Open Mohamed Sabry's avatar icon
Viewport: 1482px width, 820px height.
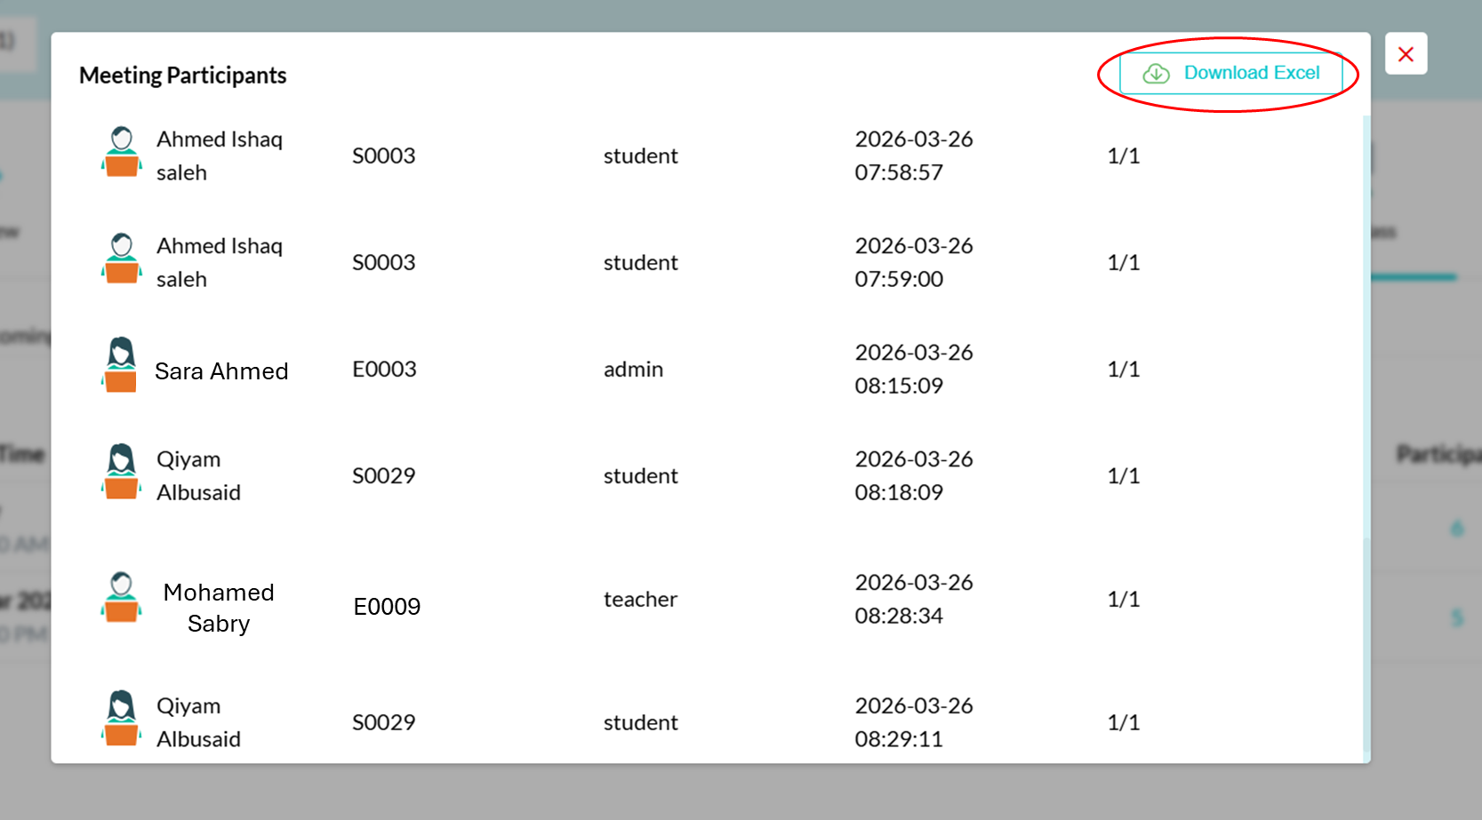coord(122,597)
